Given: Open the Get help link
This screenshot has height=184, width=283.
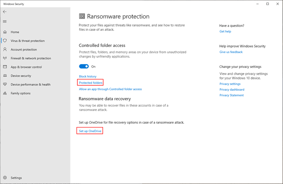Looking at the screenshot, I should click(x=225, y=32).
